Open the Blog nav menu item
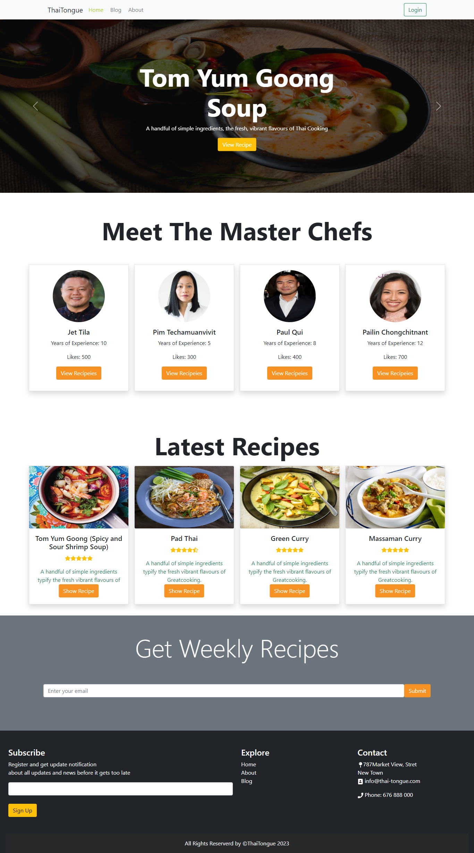The height and width of the screenshot is (853, 474). pyautogui.click(x=116, y=10)
